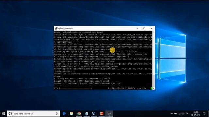Click the wget download progress bar
The image size is (209, 117).
[84, 88]
